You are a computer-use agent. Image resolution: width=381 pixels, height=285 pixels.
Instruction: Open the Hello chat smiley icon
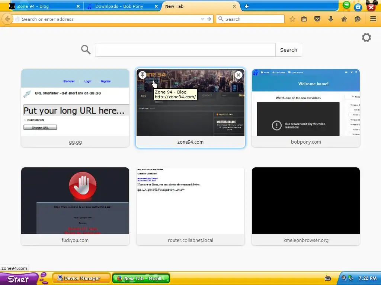[358, 19]
